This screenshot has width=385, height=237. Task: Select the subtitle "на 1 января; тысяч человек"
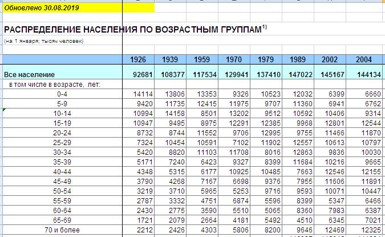pyautogui.click(x=44, y=42)
